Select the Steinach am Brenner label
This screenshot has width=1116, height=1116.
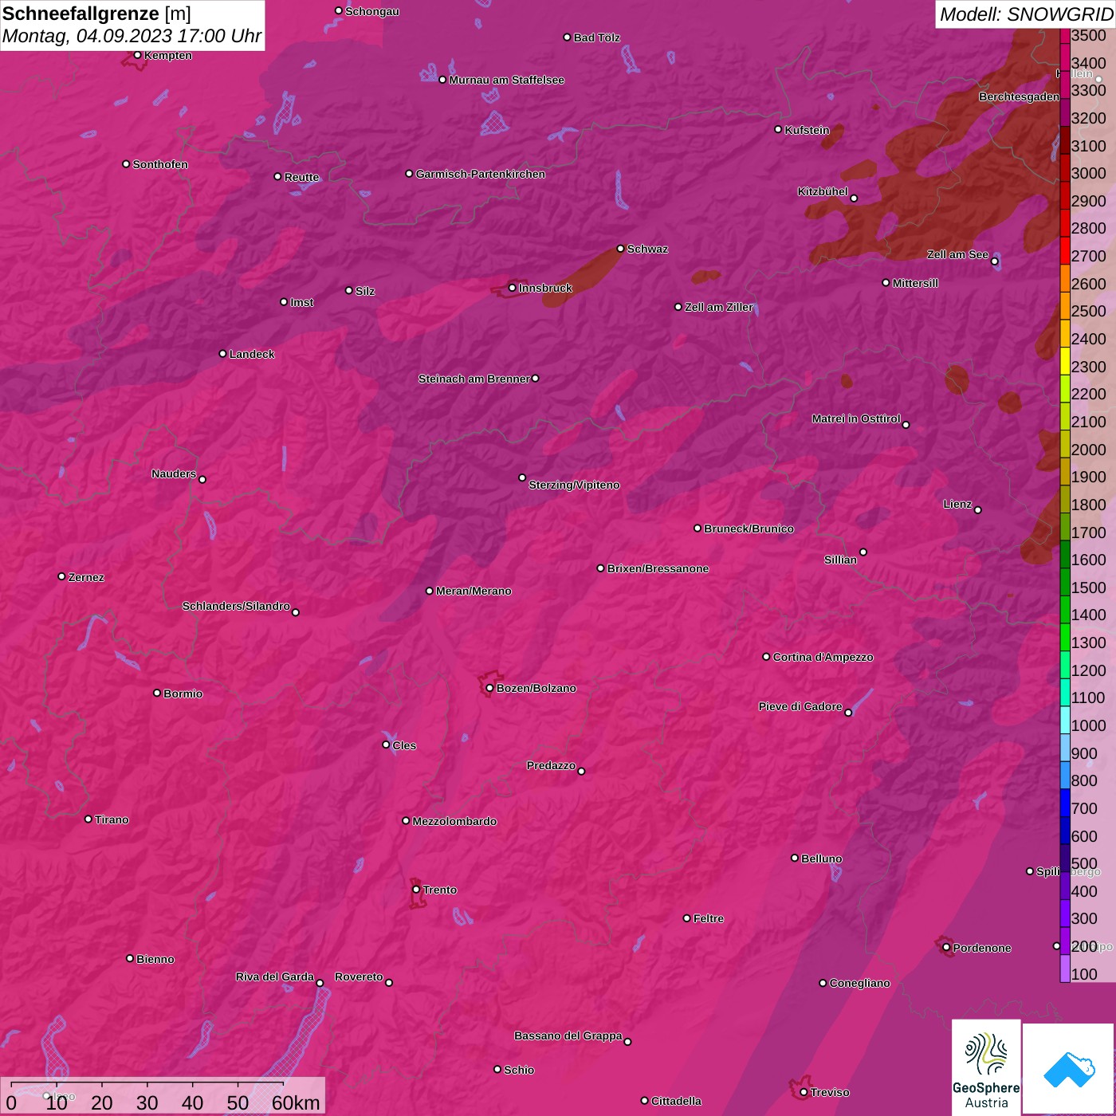(474, 379)
